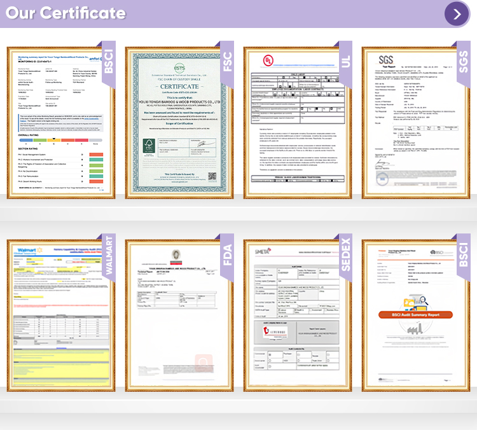
Task: Click the FDA purple ribbon tag
Action: pyautogui.click(x=227, y=256)
